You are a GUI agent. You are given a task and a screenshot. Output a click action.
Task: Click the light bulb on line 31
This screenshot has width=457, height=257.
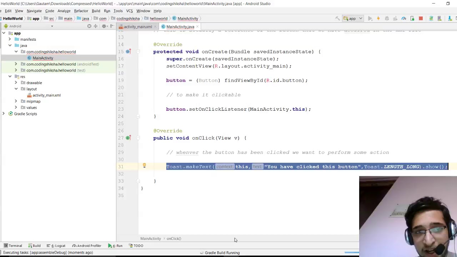point(144,166)
